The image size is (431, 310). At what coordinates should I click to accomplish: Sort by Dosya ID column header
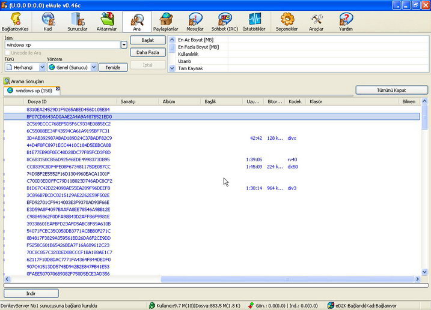[x=70, y=101]
